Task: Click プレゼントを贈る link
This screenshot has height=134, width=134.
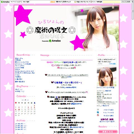Action: [x=108, y=116]
